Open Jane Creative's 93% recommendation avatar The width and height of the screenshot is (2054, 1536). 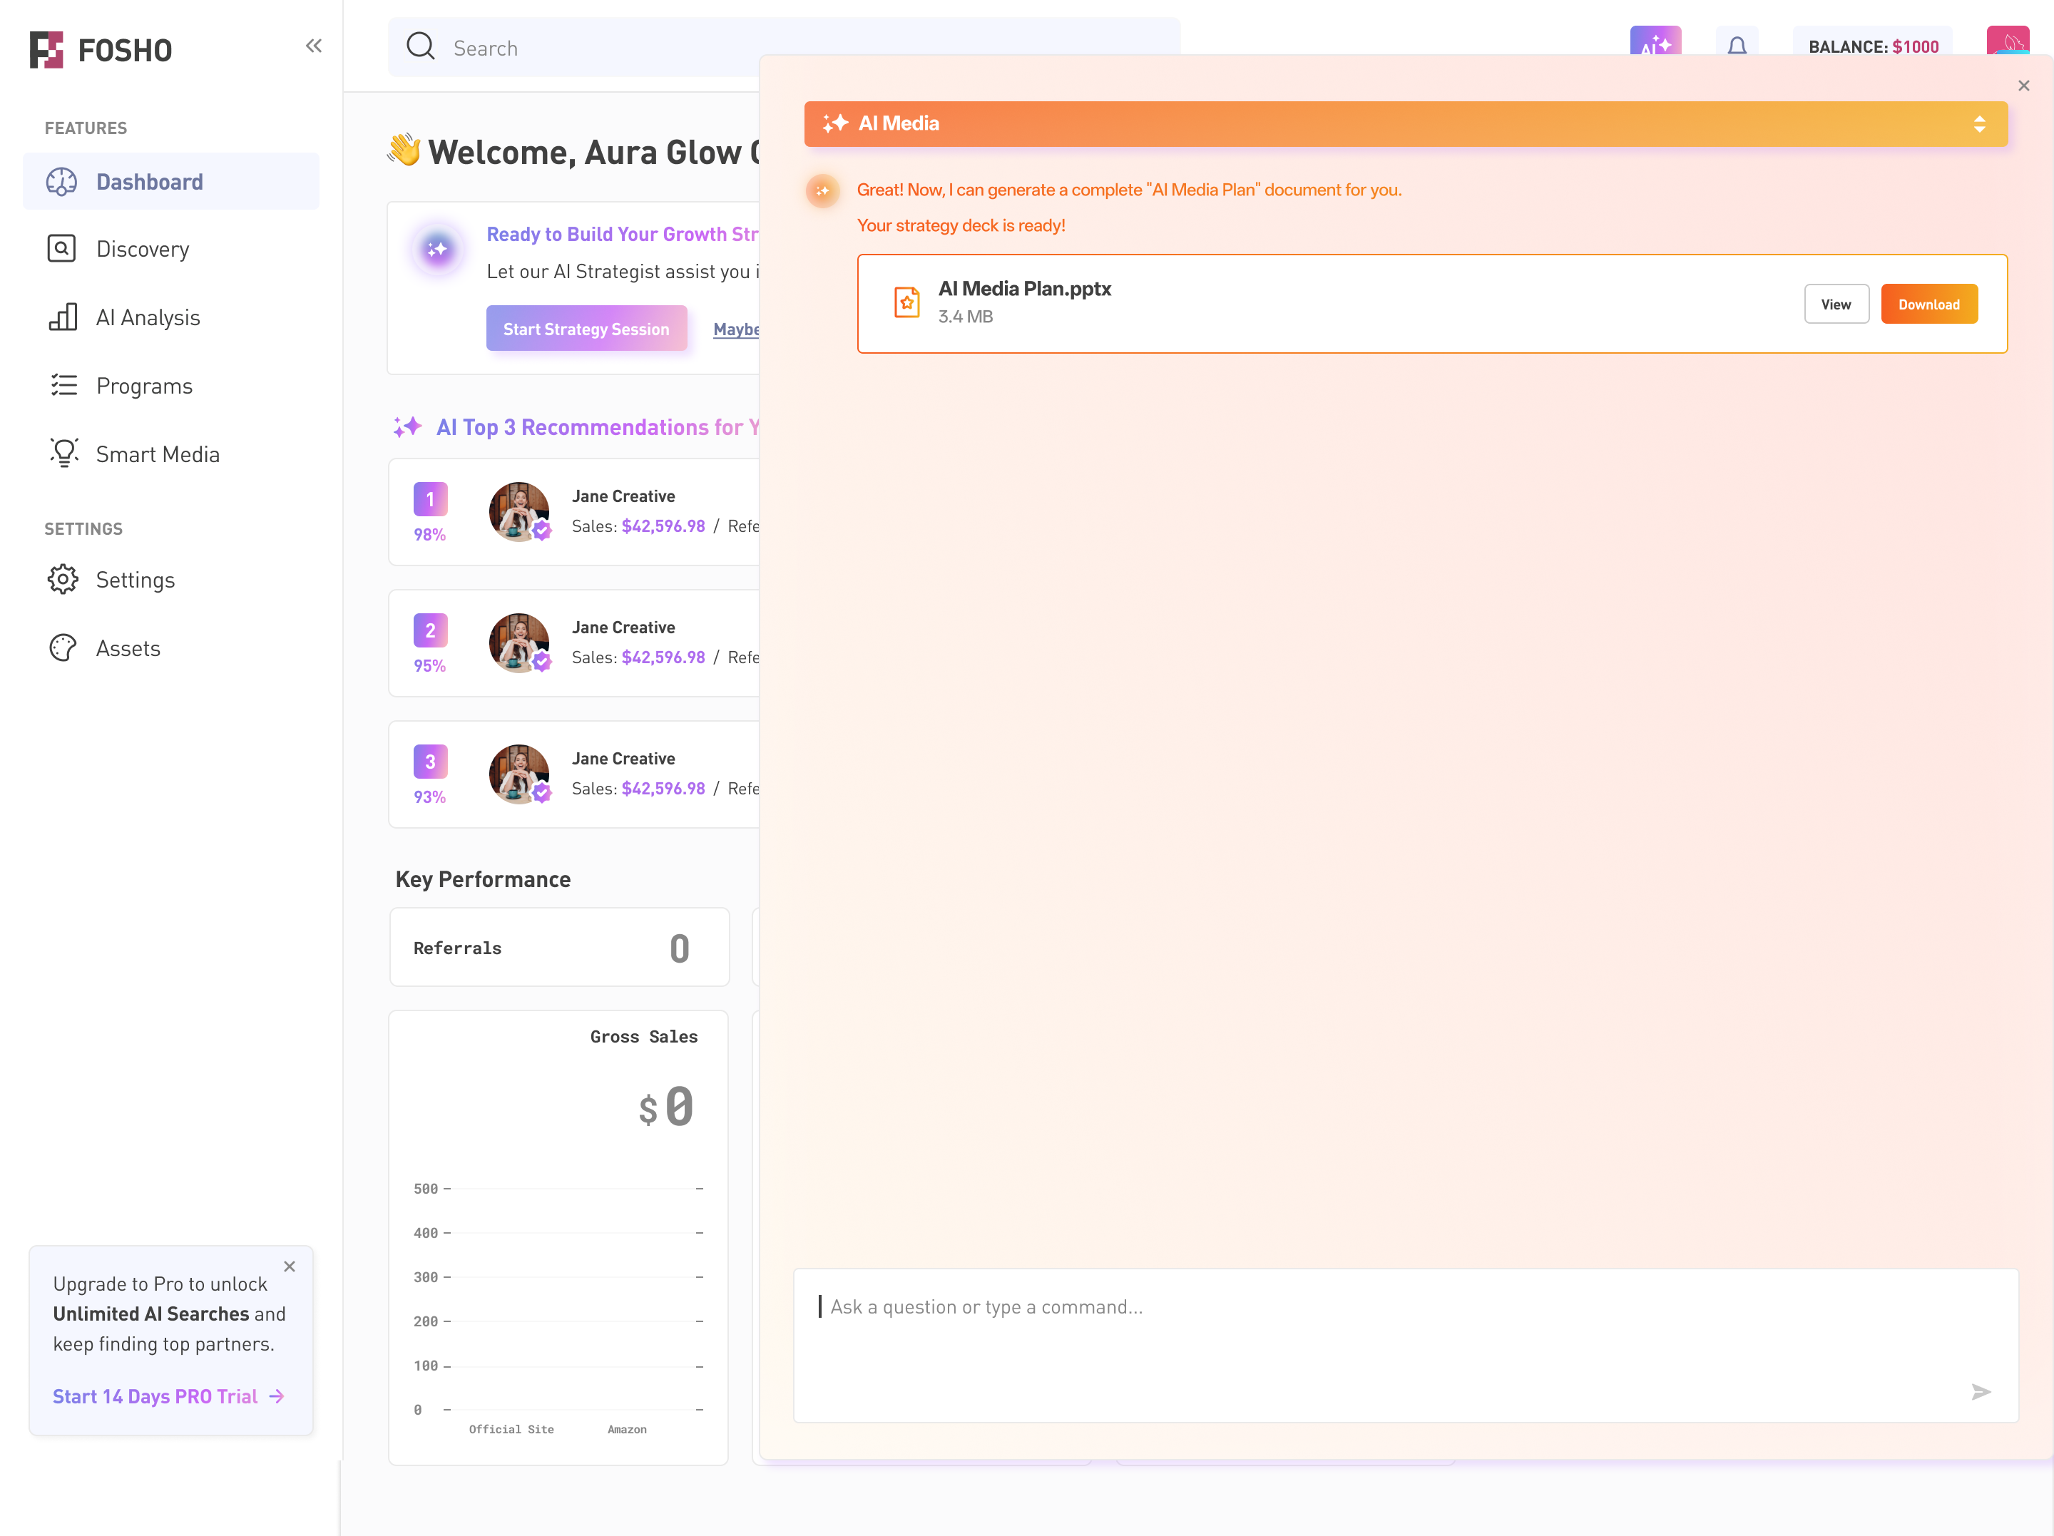point(519,774)
